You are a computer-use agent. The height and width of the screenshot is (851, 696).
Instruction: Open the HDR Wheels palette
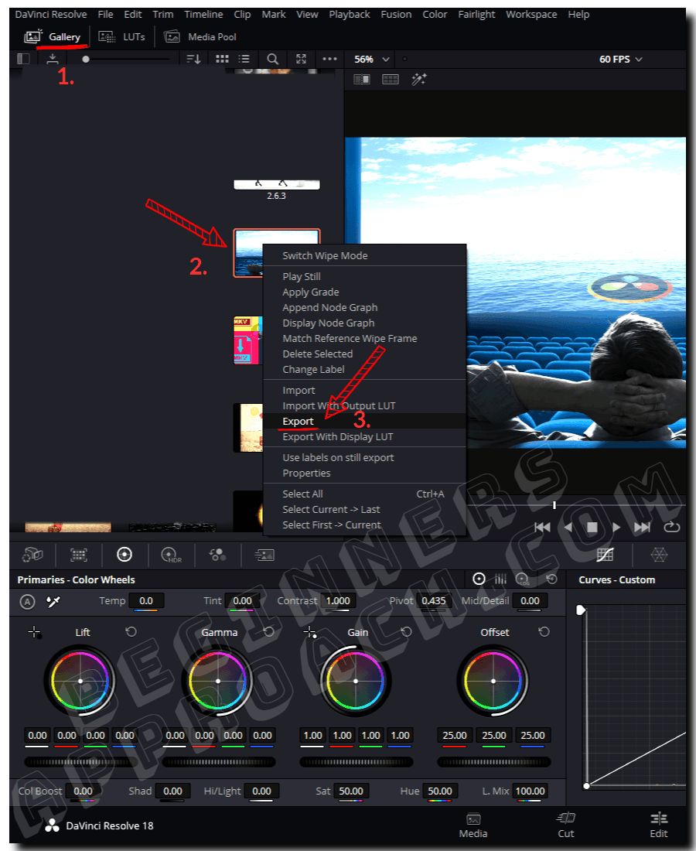171,555
